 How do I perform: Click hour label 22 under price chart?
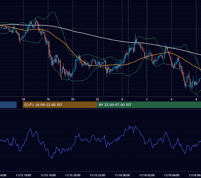[x=98, y=99]
